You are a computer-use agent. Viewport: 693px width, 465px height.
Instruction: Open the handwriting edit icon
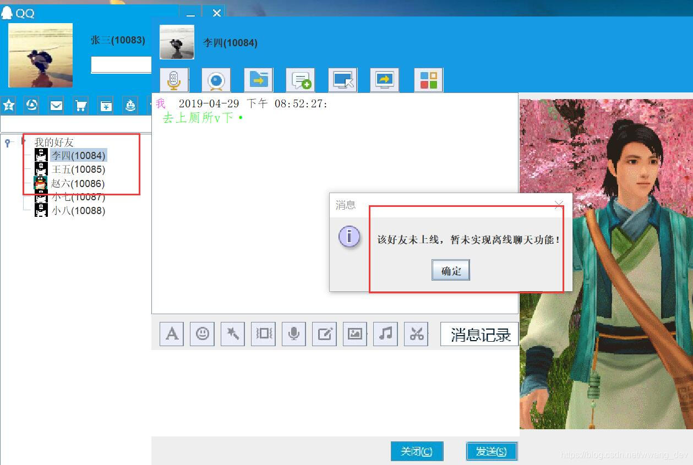tap(325, 333)
